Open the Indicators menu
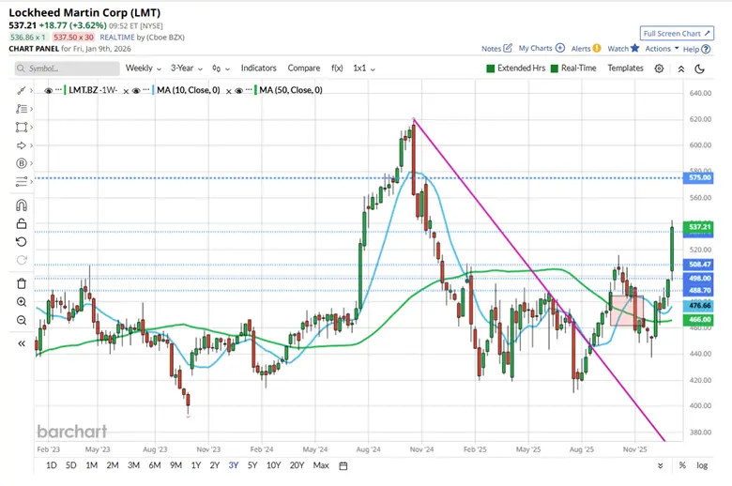Screen dimensions: 732x486 coord(258,68)
